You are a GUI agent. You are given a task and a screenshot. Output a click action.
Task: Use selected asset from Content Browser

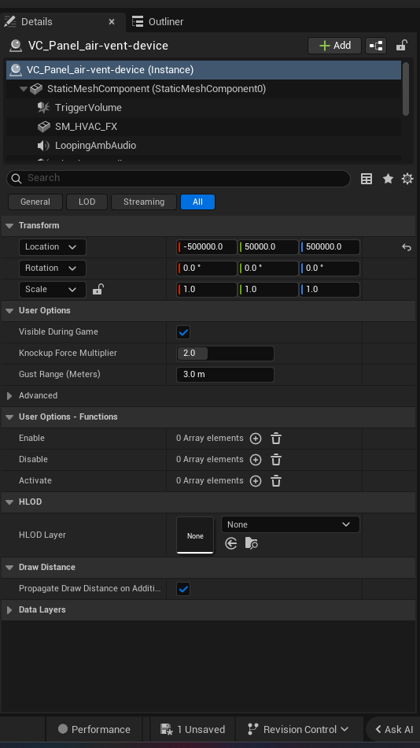click(231, 543)
